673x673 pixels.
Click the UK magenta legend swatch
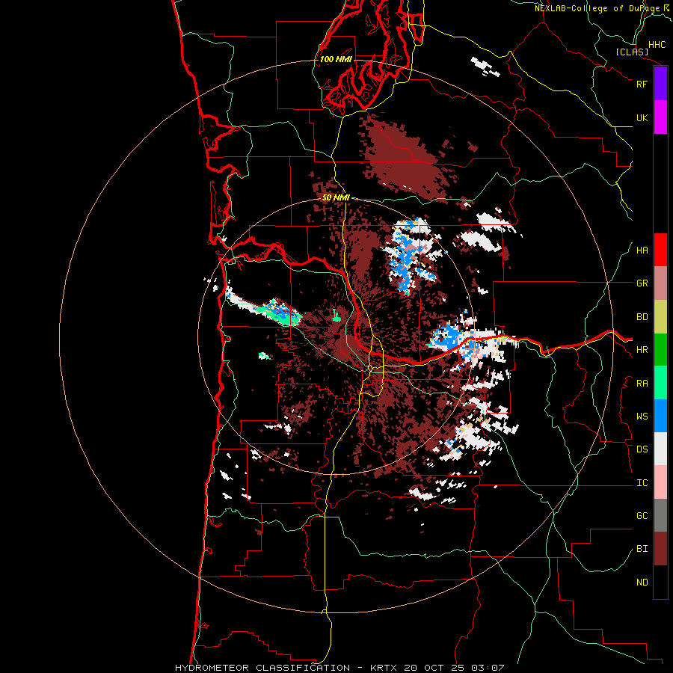[660, 117]
